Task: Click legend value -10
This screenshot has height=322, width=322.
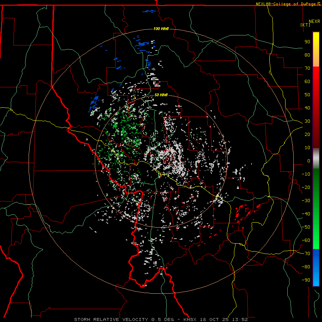Action: pyautogui.click(x=306, y=174)
